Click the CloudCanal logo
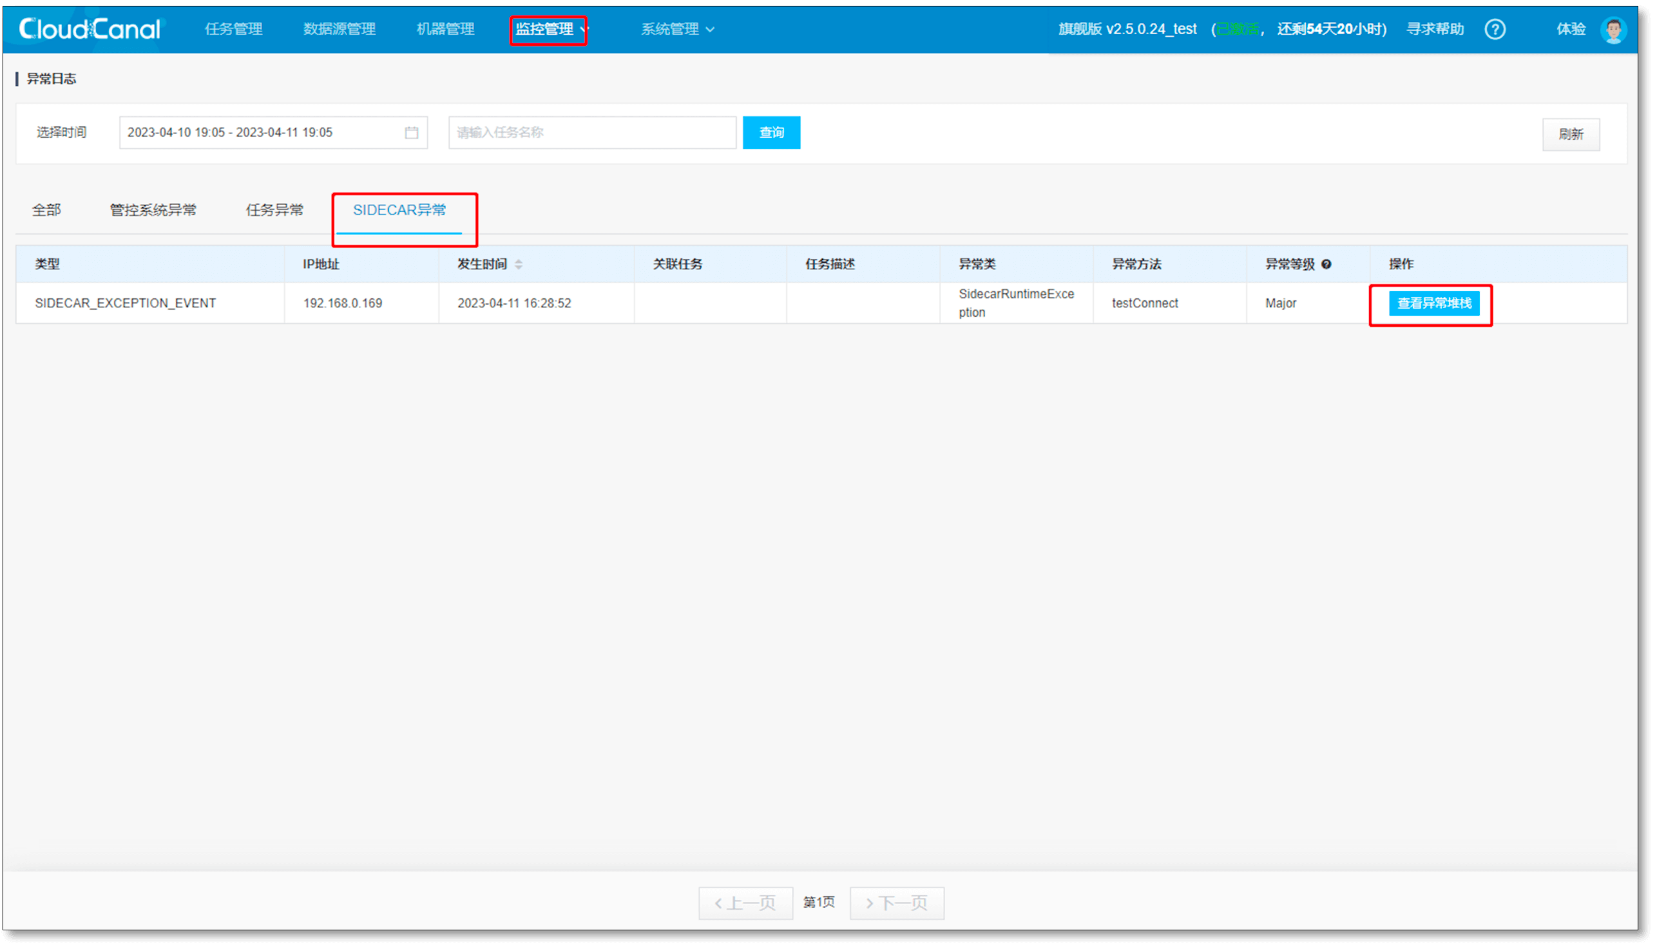This screenshot has height=949, width=1657. [90, 29]
